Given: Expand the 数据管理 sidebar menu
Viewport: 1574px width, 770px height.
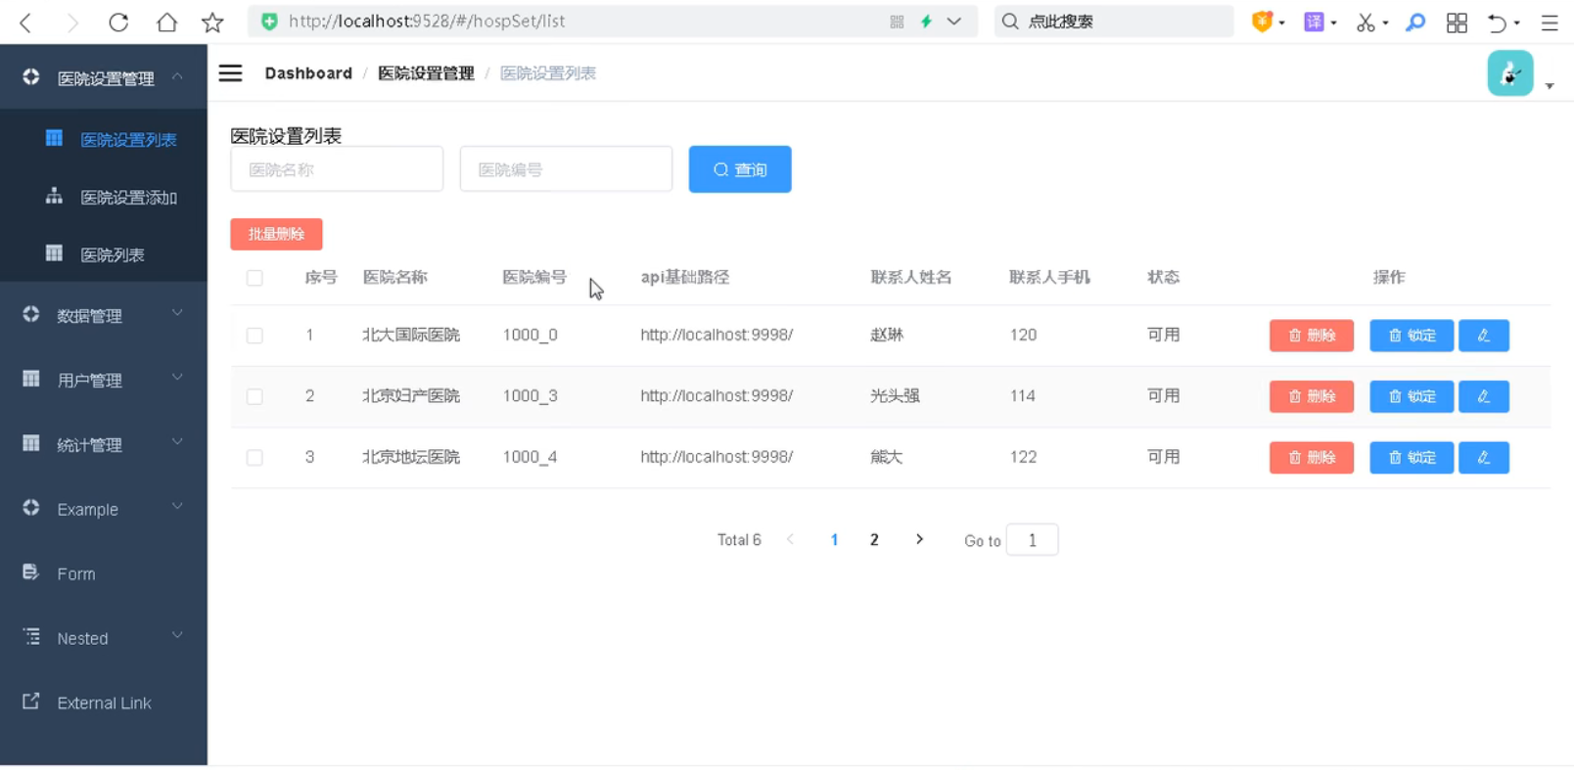Looking at the screenshot, I should pyautogui.click(x=104, y=315).
